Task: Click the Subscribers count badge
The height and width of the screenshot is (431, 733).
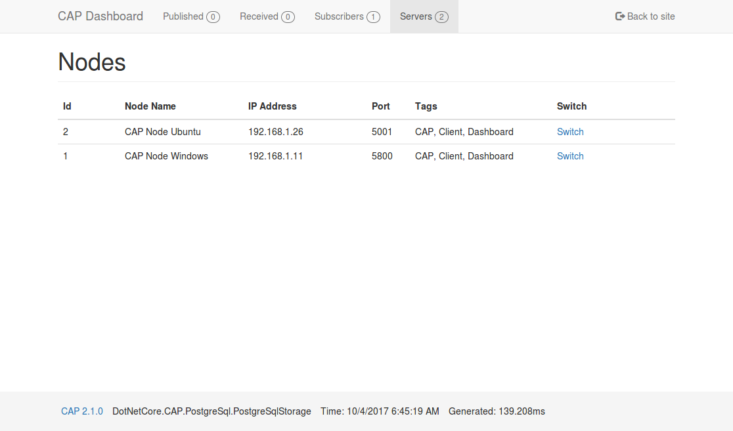Action: coord(373,17)
